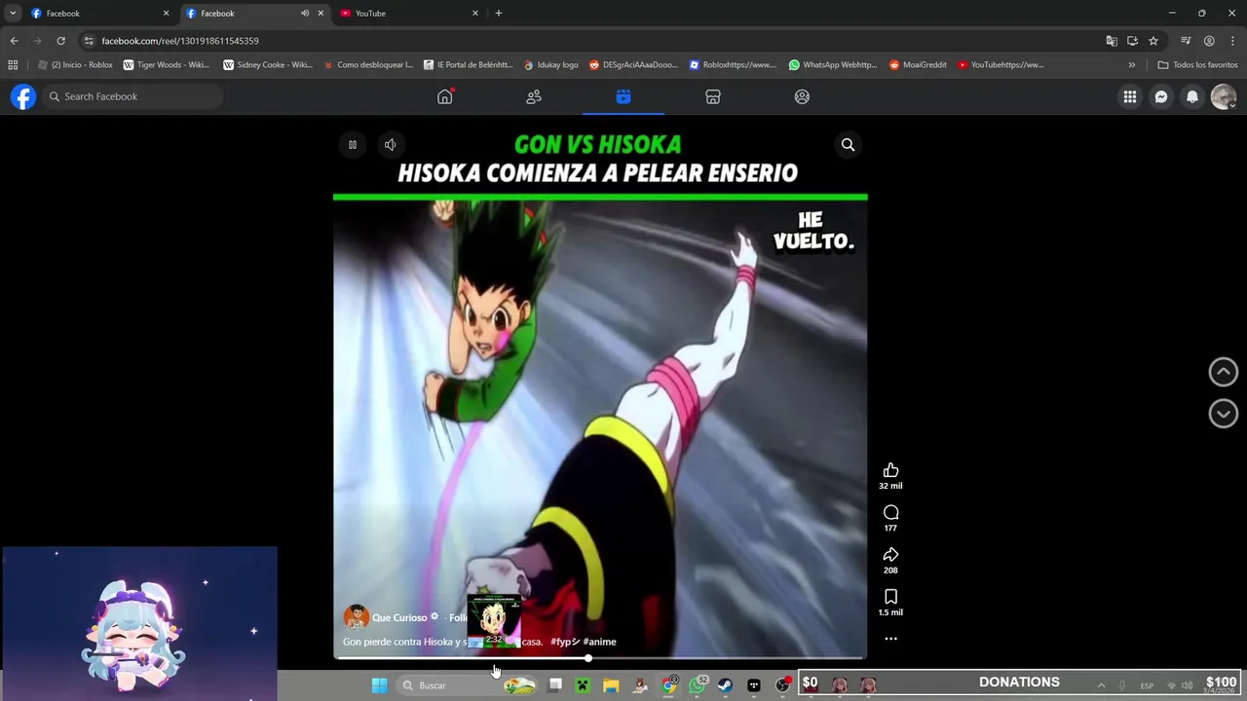
Task: Share the reel using the arrow icon
Action: click(890, 555)
